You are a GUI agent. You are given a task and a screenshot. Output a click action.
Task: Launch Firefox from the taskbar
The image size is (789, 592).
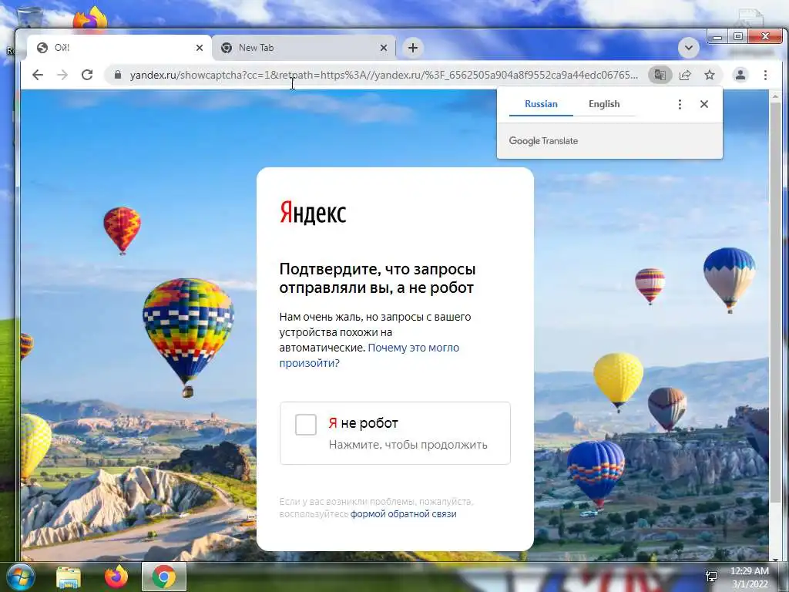[x=116, y=577]
